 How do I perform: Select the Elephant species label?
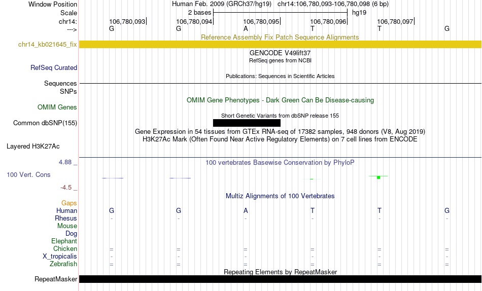(64, 241)
